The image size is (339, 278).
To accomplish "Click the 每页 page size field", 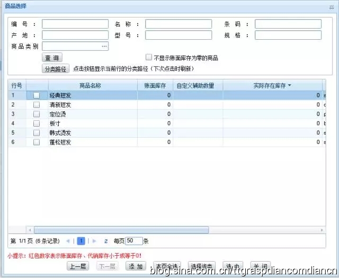I will coord(134,241).
